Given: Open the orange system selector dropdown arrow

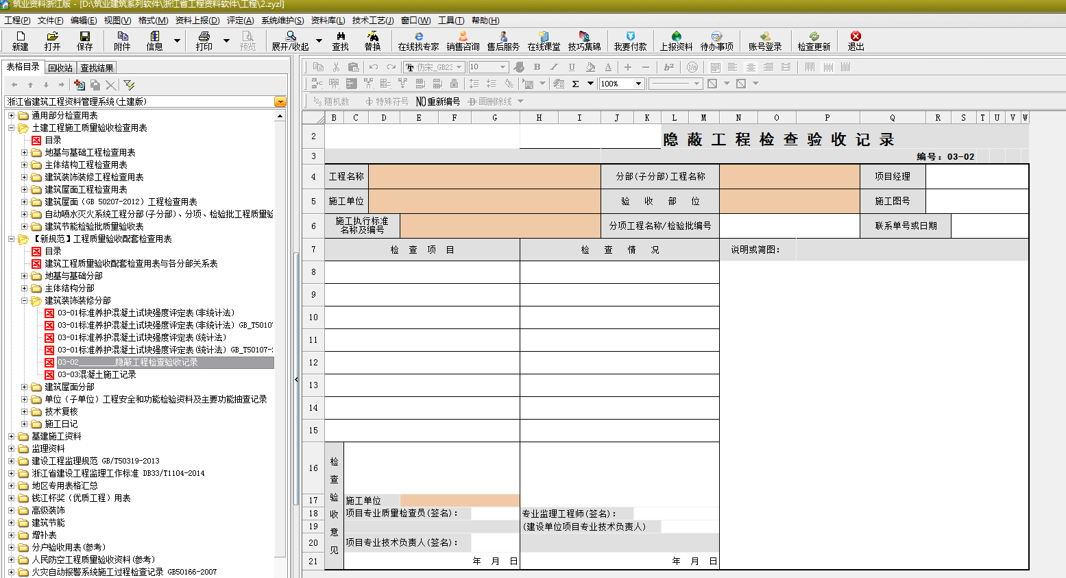Looking at the screenshot, I should pyautogui.click(x=280, y=101).
